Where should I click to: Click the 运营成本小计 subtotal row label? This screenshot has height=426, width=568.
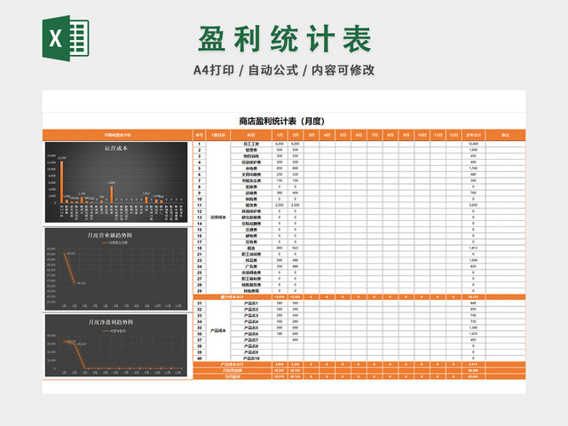pos(233,297)
